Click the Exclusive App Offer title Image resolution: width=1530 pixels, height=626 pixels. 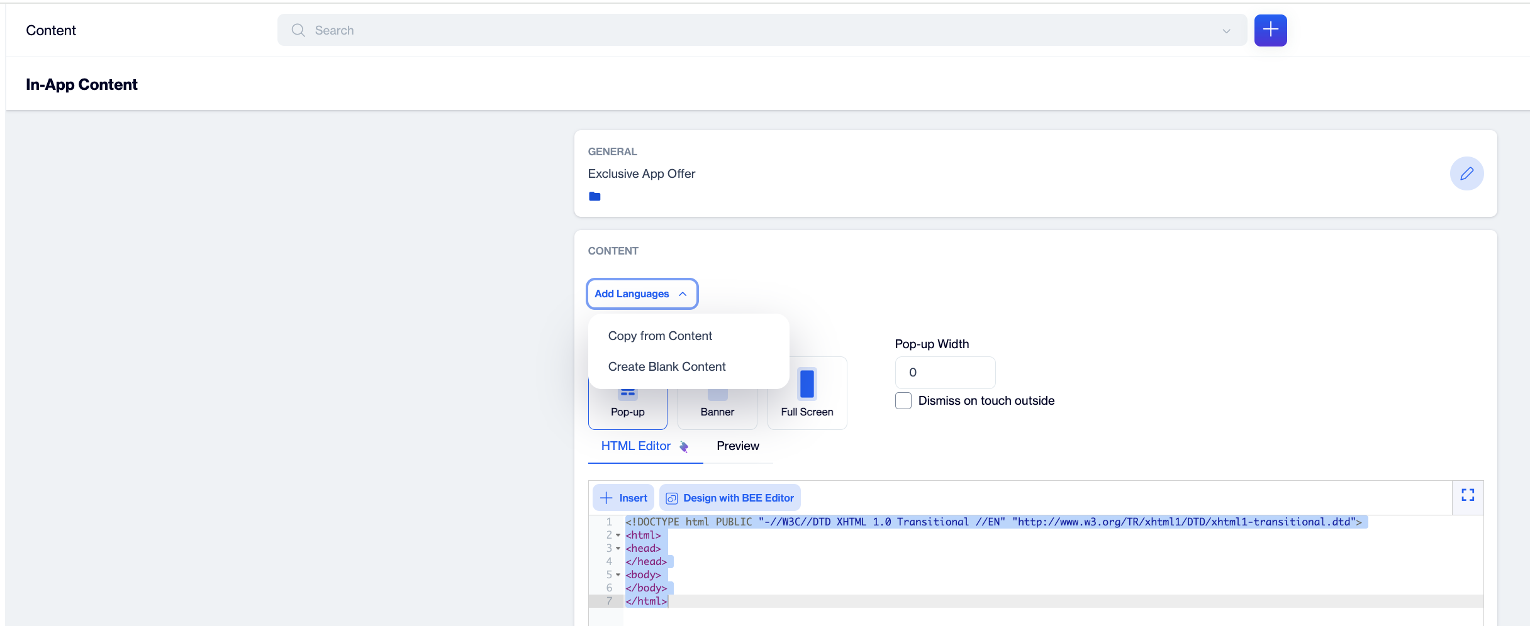click(x=641, y=173)
